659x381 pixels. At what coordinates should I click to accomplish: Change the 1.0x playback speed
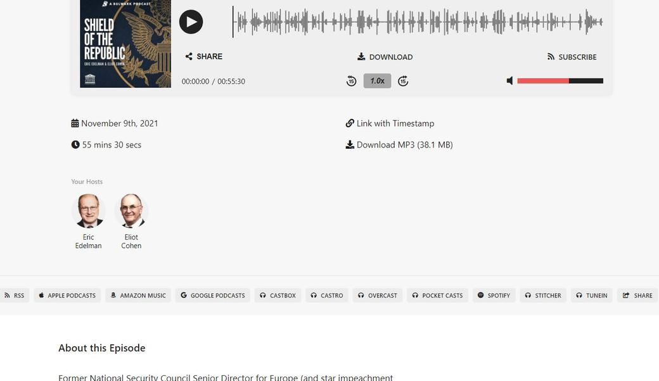click(378, 81)
